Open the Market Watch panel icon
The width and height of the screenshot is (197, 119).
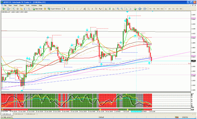(14, 9)
